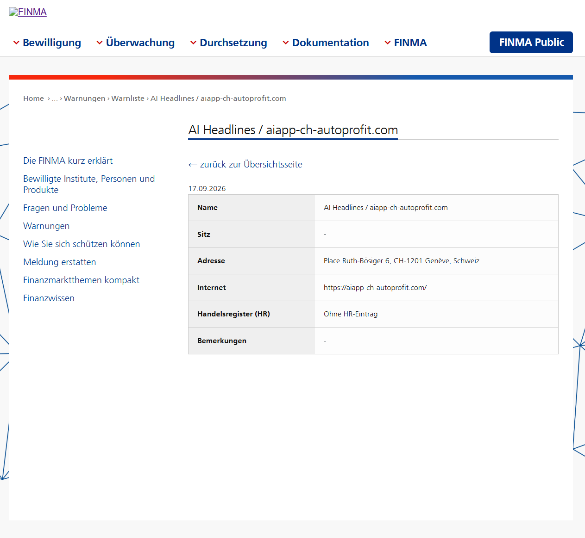This screenshot has height=538, width=585.
Task: Select Meldung erstatten sidebar link
Action: 60,262
